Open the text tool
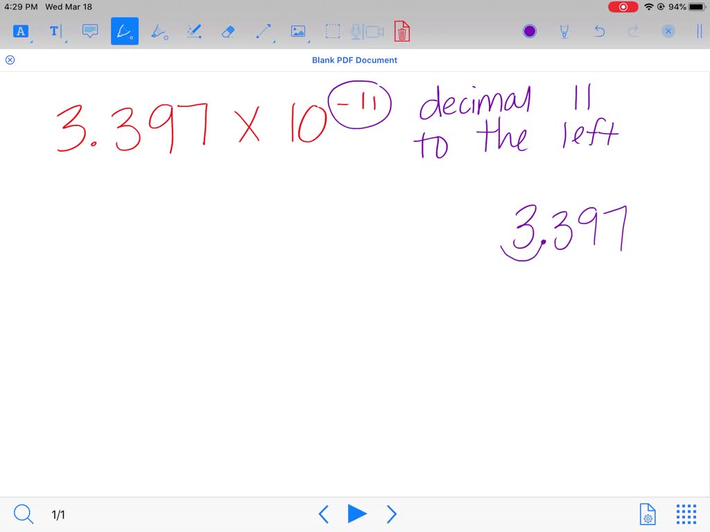 point(55,30)
